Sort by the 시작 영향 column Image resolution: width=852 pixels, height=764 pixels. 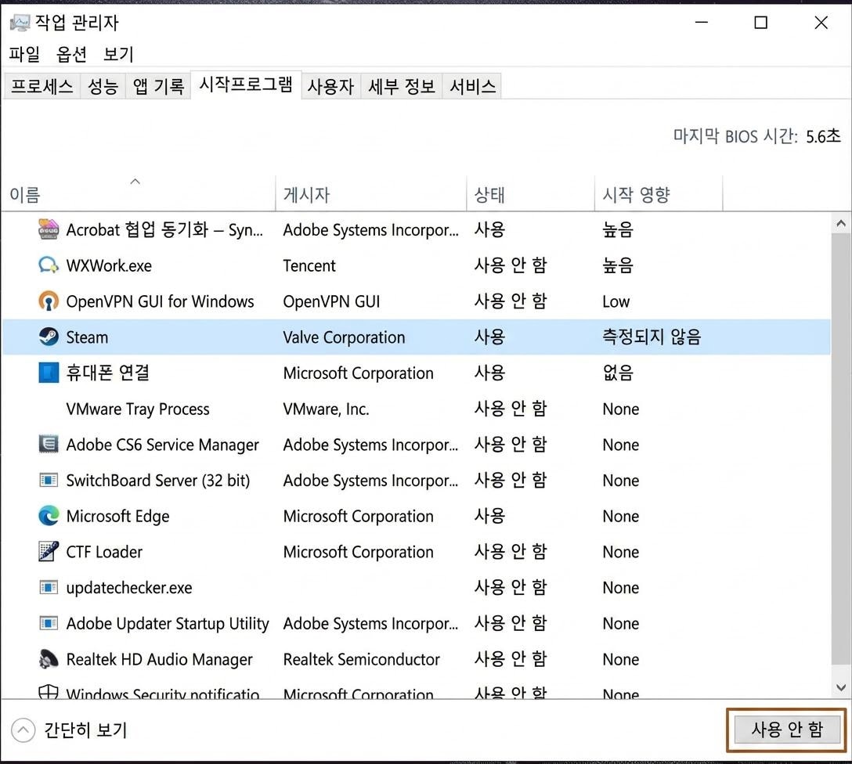coord(635,194)
